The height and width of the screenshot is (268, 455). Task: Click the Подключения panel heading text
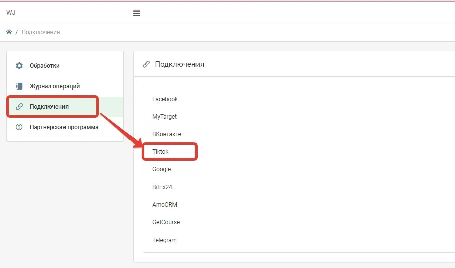point(179,64)
